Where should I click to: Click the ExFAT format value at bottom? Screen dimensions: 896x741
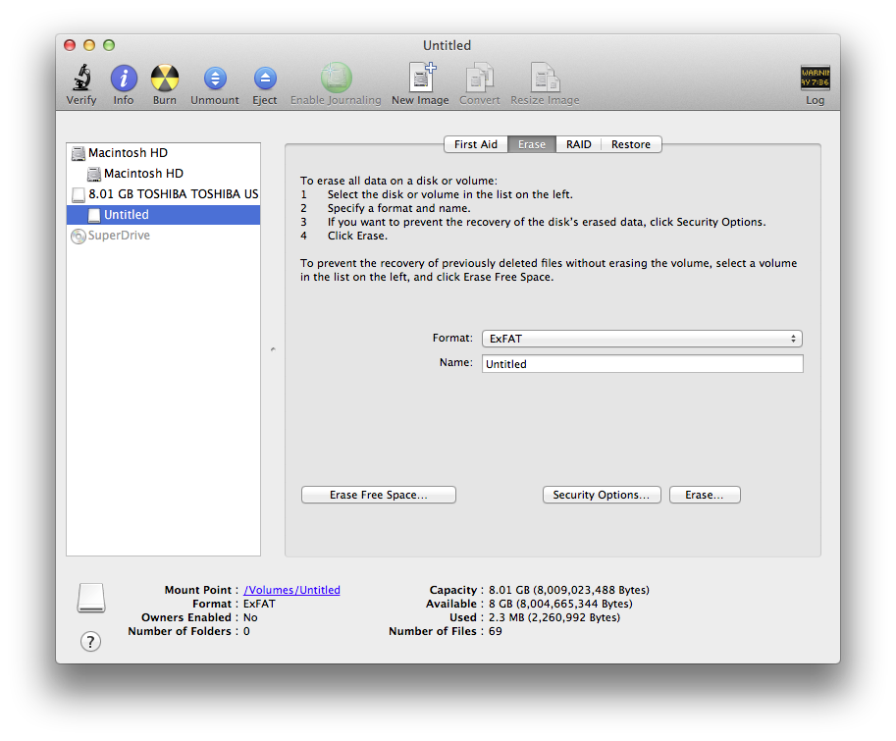click(x=259, y=604)
